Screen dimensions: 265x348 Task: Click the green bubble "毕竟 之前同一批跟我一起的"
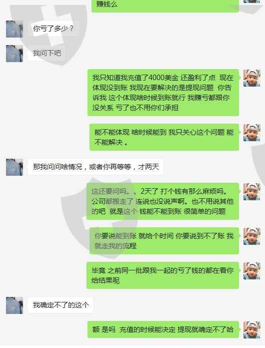tap(163, 275)
